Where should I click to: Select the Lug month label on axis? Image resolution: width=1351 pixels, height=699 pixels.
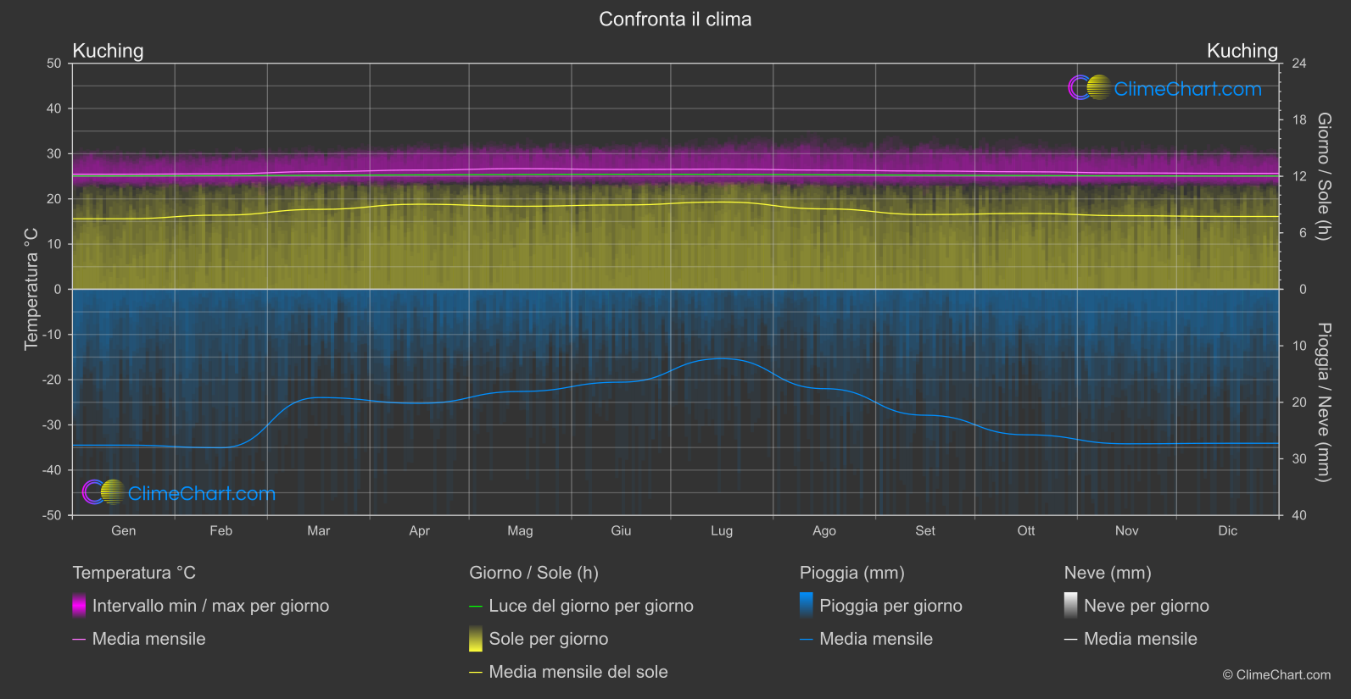pyautogui.click(x=722, y=530)
